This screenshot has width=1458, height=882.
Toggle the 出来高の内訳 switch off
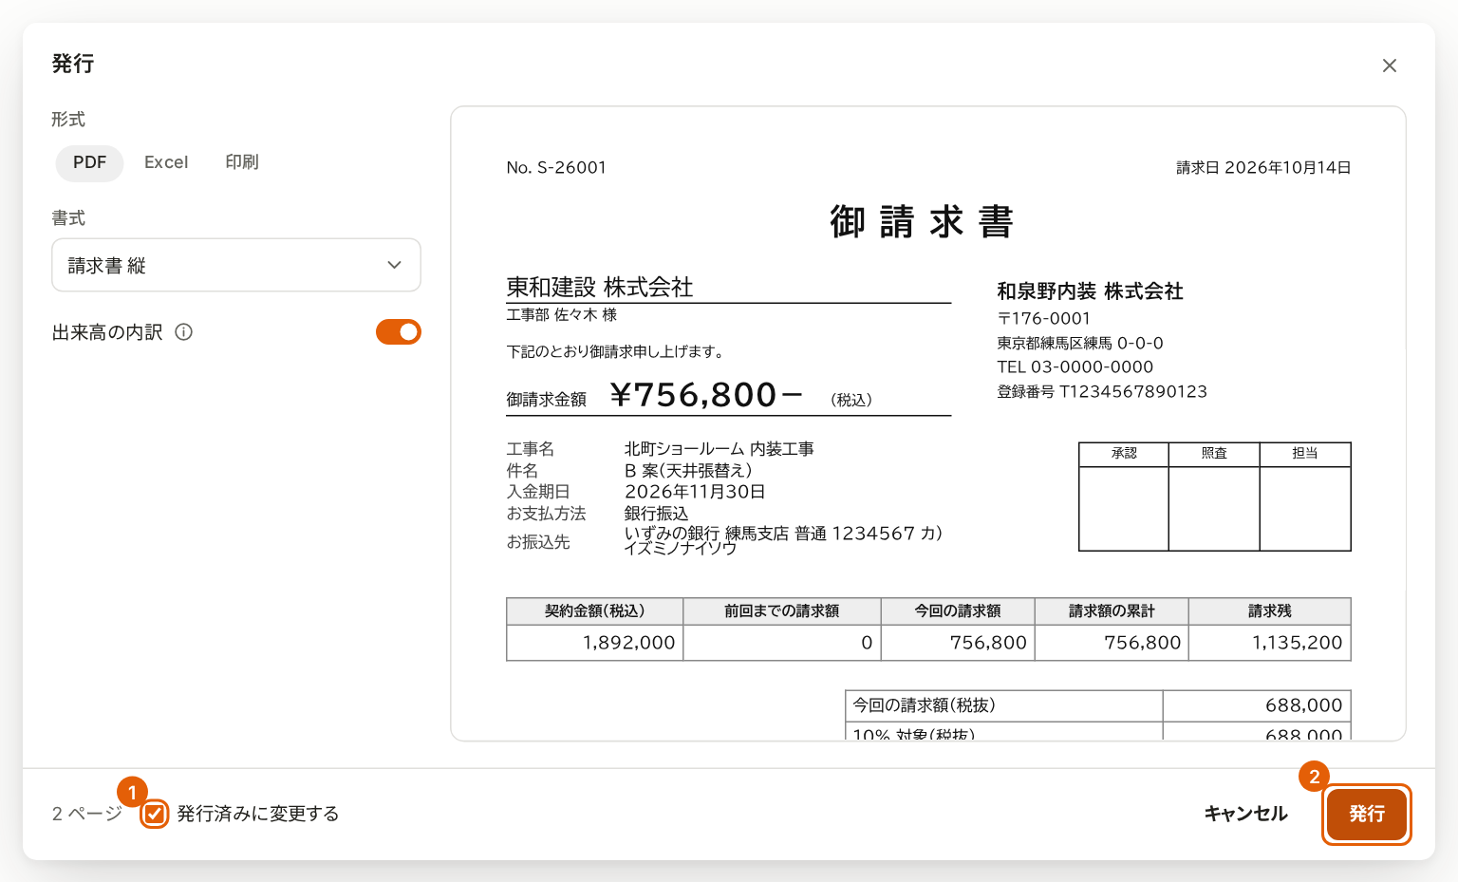[399, 332]
